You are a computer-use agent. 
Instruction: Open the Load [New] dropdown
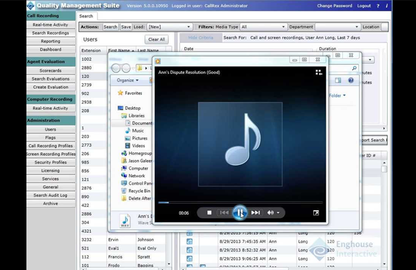169,27
